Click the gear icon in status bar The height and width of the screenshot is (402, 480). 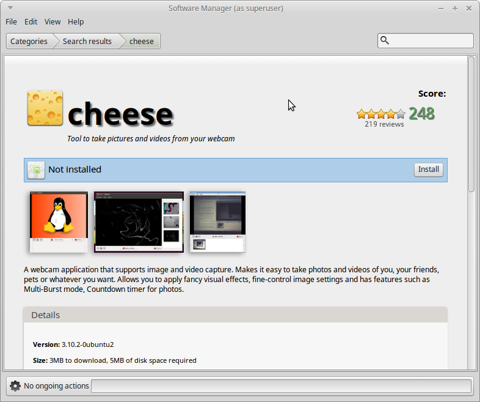pos(15,385)
